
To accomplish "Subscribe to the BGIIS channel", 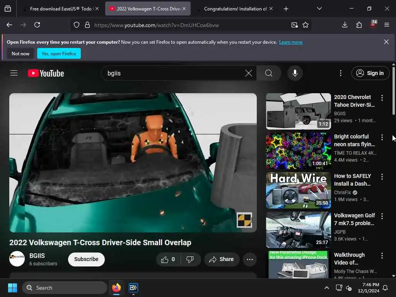I will (x=86, y=259).
